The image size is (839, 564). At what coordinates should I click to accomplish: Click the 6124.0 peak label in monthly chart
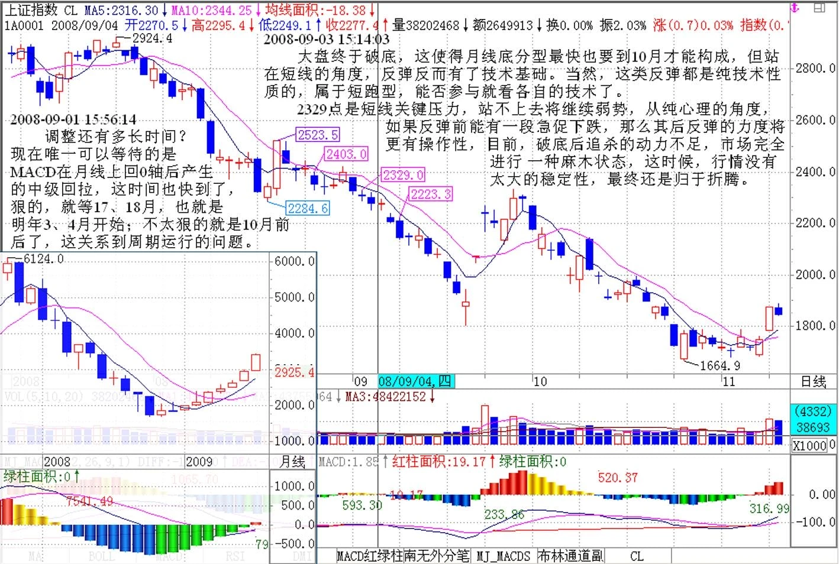[43, 259]
